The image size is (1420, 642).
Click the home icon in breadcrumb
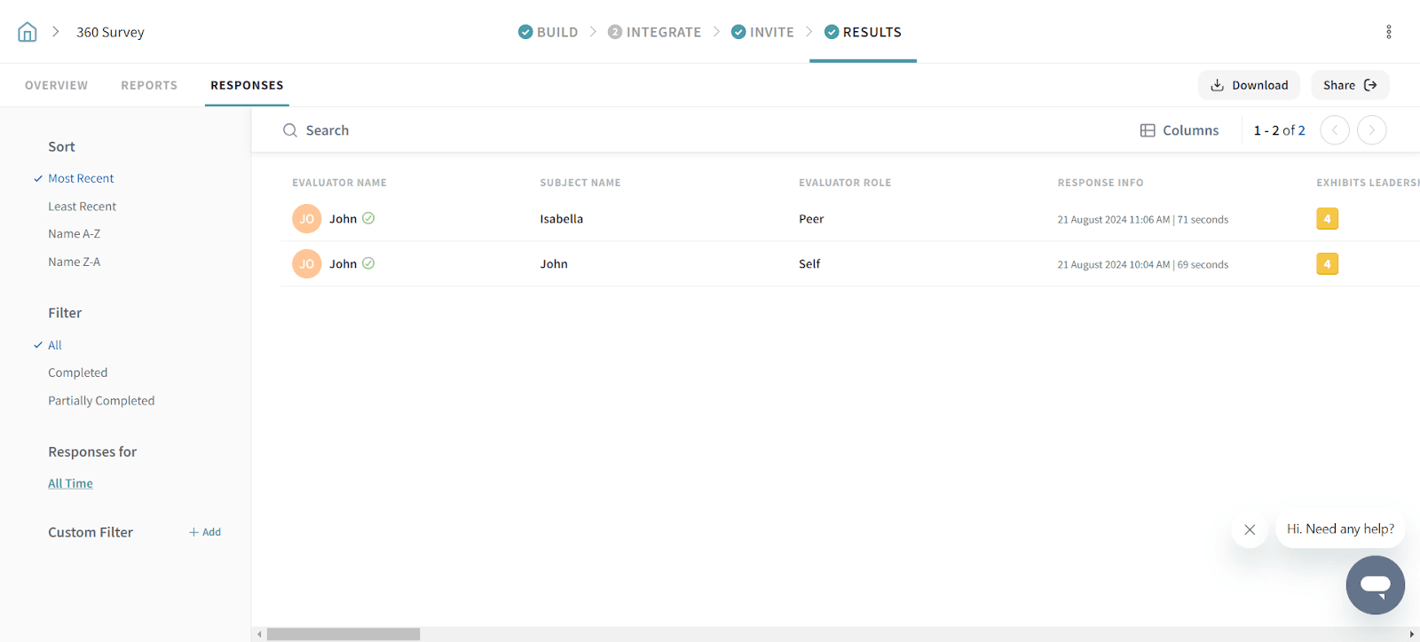(28, 32)
